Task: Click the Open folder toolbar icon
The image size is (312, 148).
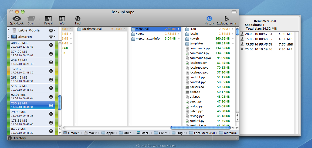Action: pyautogui.click(x=31, y=19)
